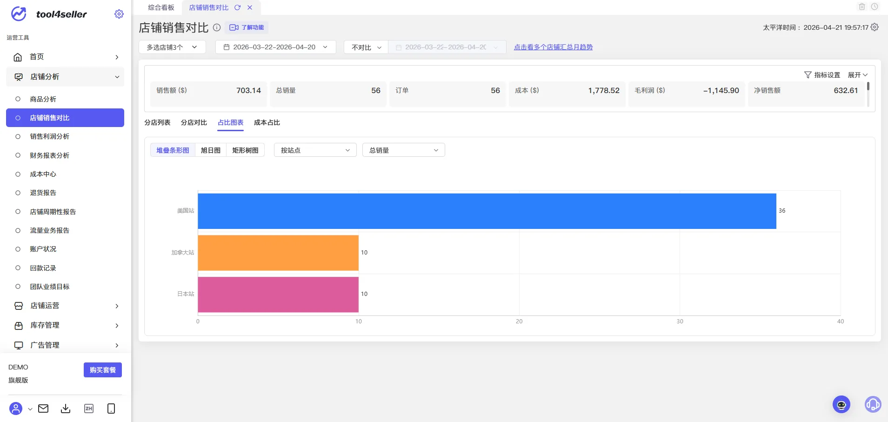888x422 pixels.
Task: Select 账户状况 menu item
Action: coord(65,249)
